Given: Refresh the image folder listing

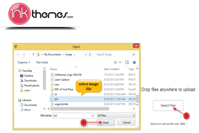Looking at the screenshot, I should click(90, 54).
